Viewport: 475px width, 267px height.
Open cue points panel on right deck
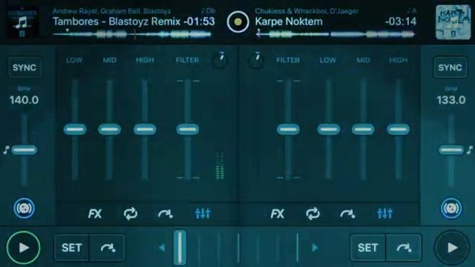348,214
